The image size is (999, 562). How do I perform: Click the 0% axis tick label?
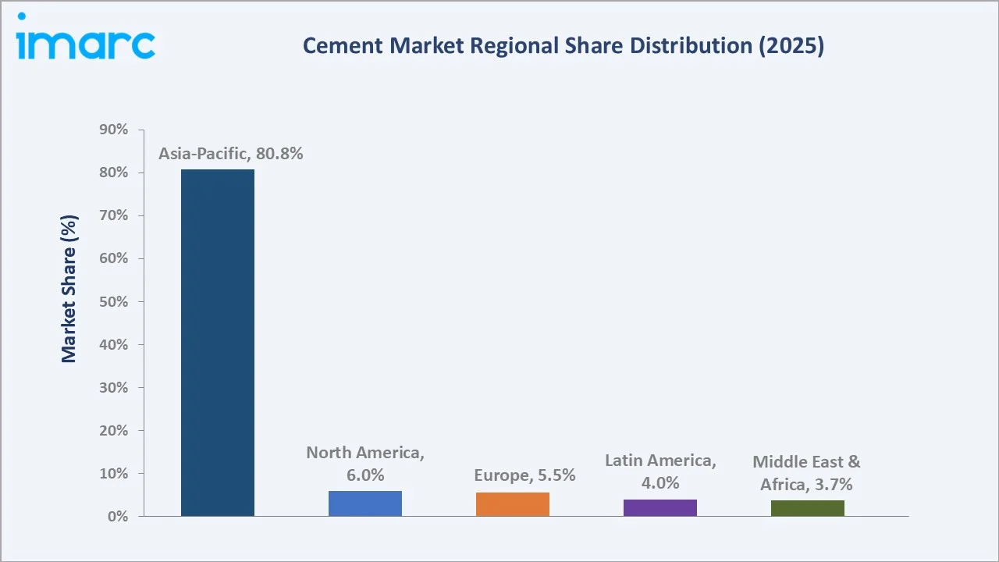point(118,517)
